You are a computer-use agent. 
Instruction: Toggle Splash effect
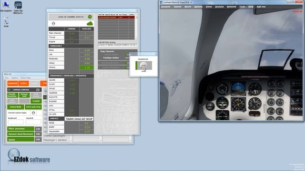20,139
